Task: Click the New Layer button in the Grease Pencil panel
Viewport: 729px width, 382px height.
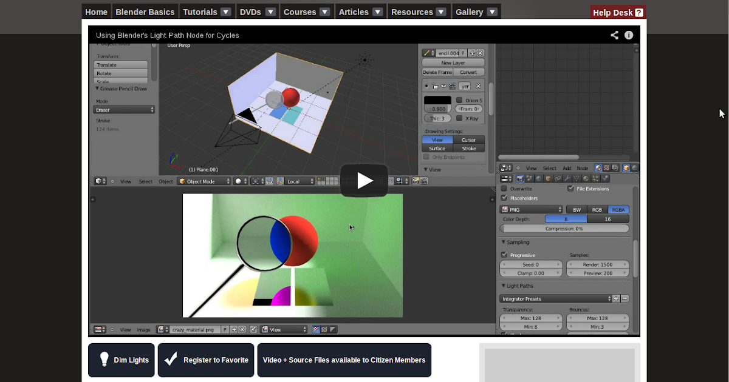Action: [452, 62]
